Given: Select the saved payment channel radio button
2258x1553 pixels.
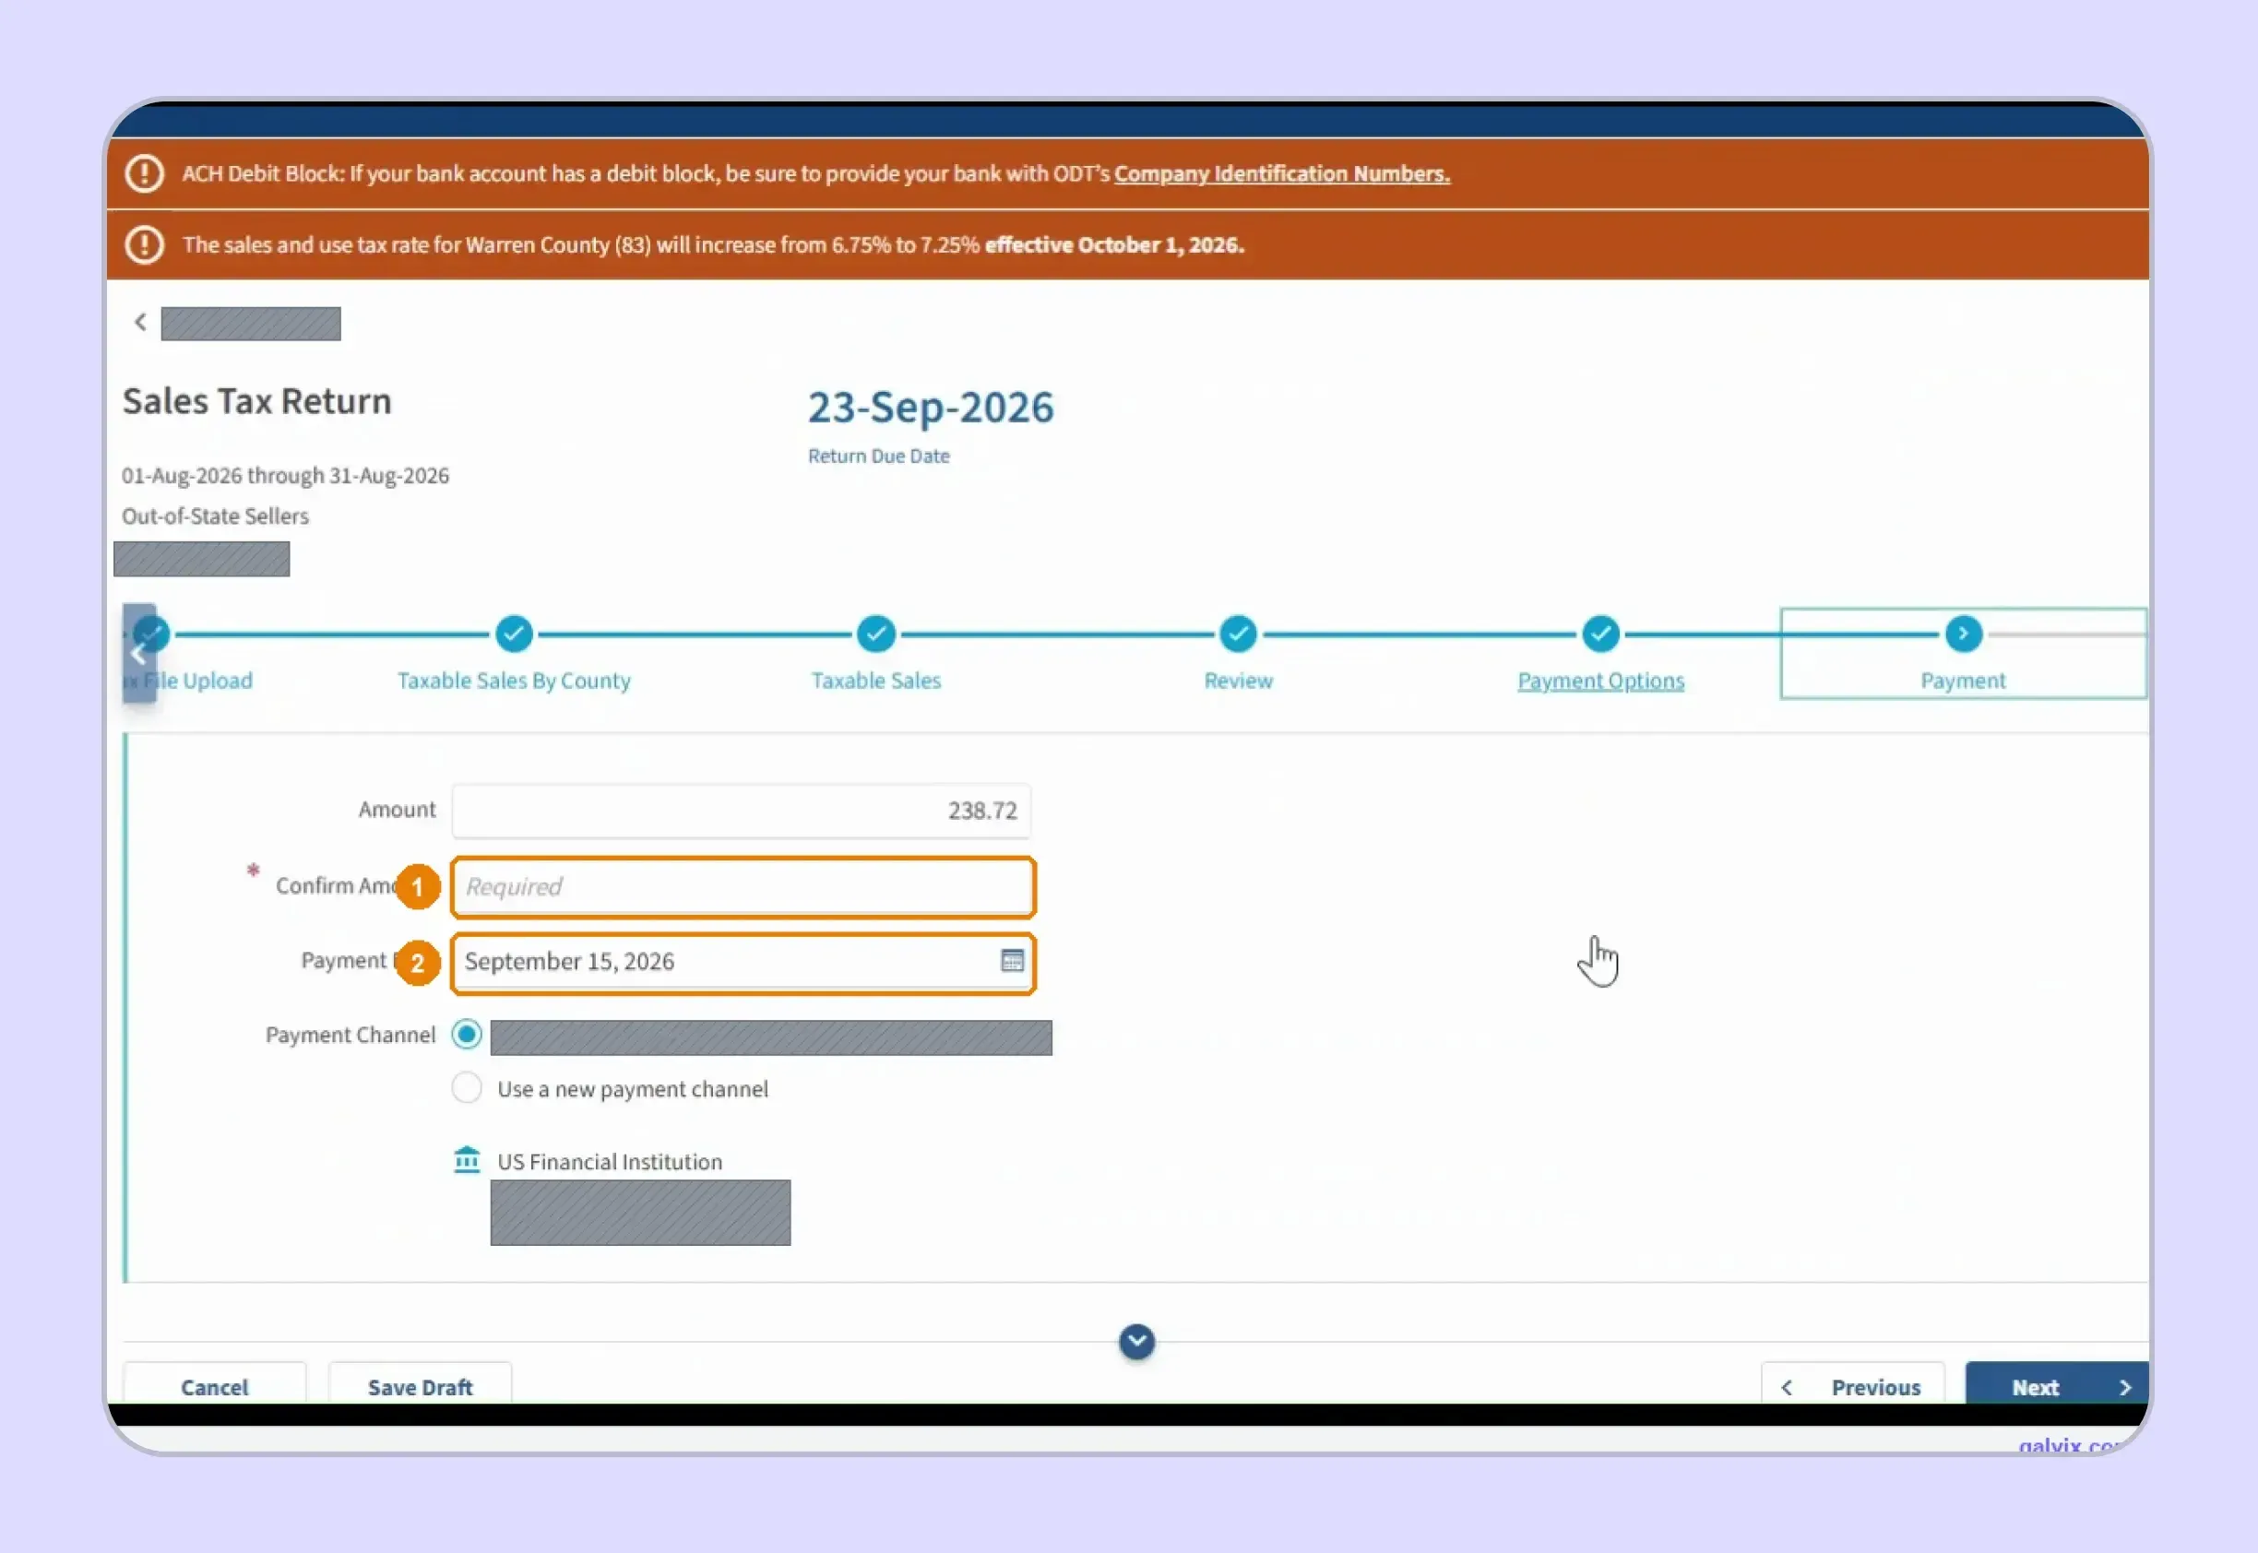Looking at the screenshot, I should (x=467, y=1035).
